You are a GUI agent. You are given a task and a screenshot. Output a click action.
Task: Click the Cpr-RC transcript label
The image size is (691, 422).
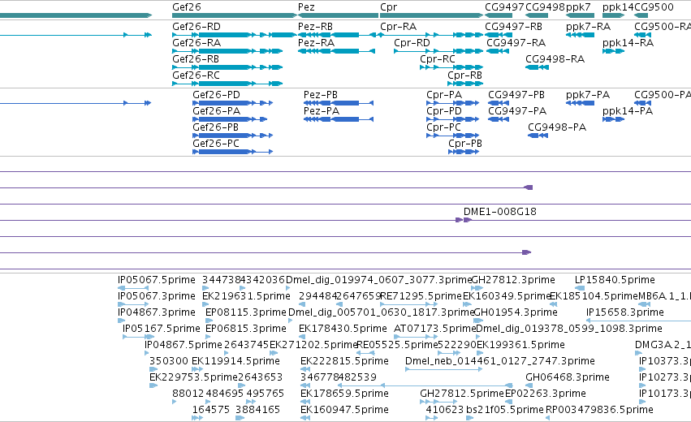click(x=437, y=59)
